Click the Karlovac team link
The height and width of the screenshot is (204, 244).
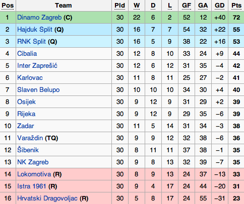(30, 78)
